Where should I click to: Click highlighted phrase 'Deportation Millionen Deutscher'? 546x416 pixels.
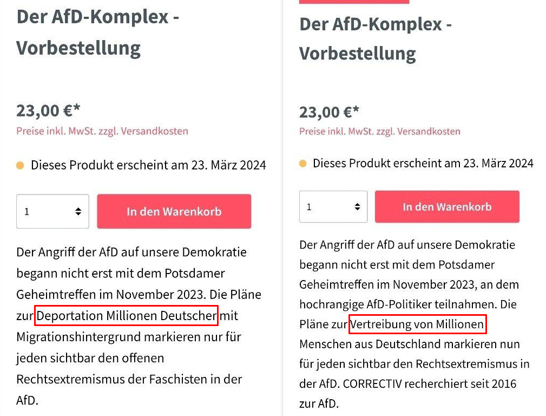[126, 316]
